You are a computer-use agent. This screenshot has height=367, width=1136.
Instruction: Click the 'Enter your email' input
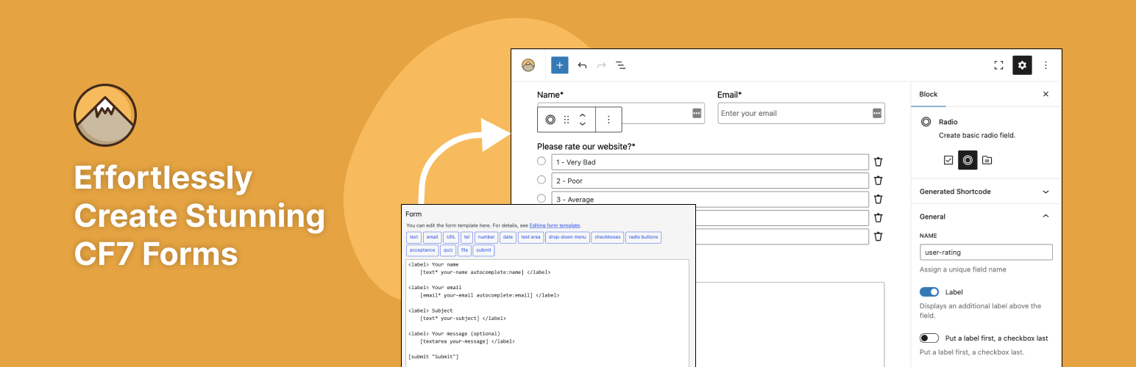tap(801, 113)
